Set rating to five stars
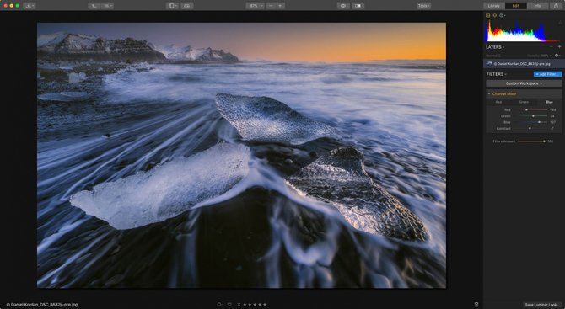The height and width of the screenshot is (309, 565). click(265, 305)
